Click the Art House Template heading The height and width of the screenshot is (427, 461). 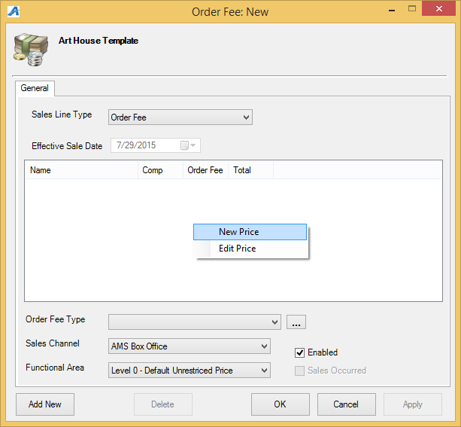click(99, 41)
